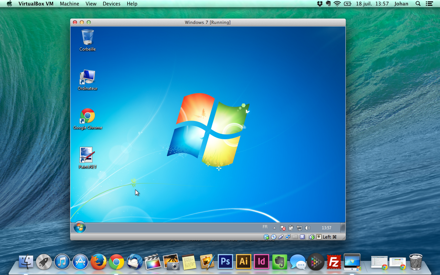Image resolution: width=440 pixels, height=275 pixels.
Task: Open Spotlight search magnifier
Action: [x=418, y=4]
